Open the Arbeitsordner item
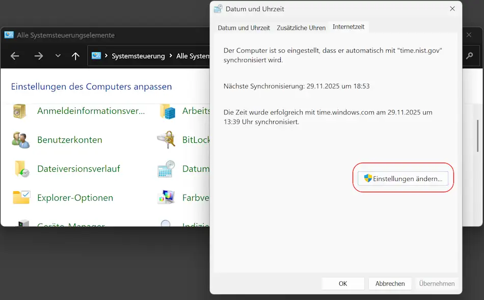484x300 pixels. (199, 111)
